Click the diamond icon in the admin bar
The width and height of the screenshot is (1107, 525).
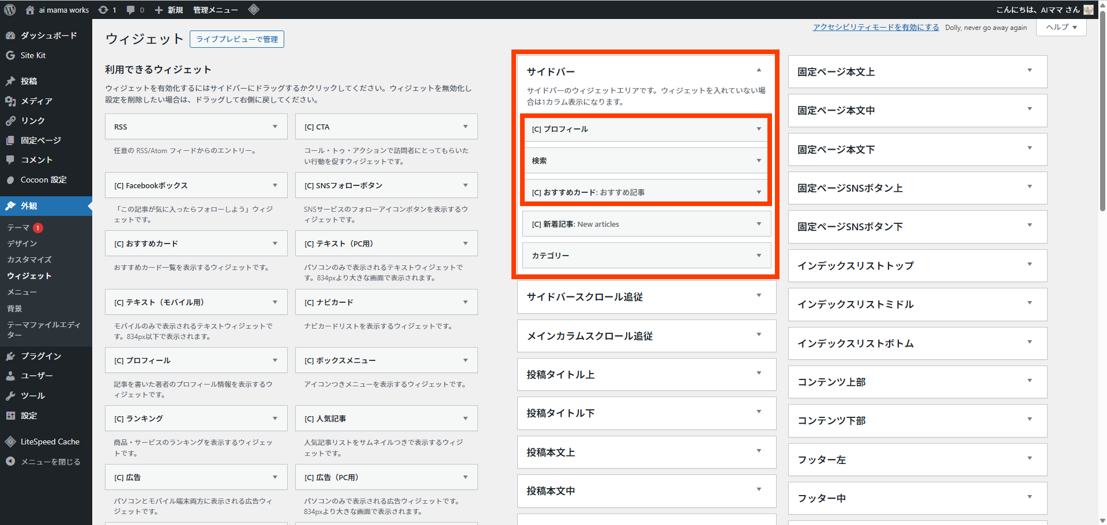tap(253, 9)
